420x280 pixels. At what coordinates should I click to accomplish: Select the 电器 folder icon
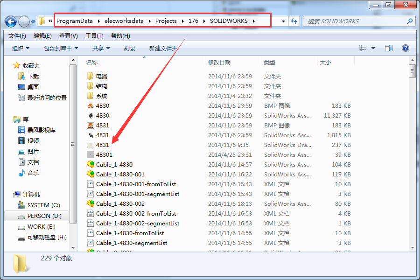pyautogui.click(x=90, y=76)
